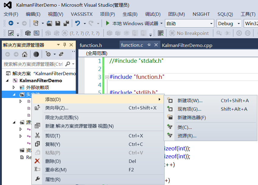Click the pending changes clock filter icon
258x185 pixels.
[48, 54]
